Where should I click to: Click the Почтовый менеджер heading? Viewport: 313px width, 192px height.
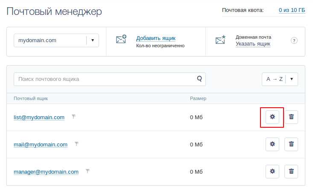54,11
